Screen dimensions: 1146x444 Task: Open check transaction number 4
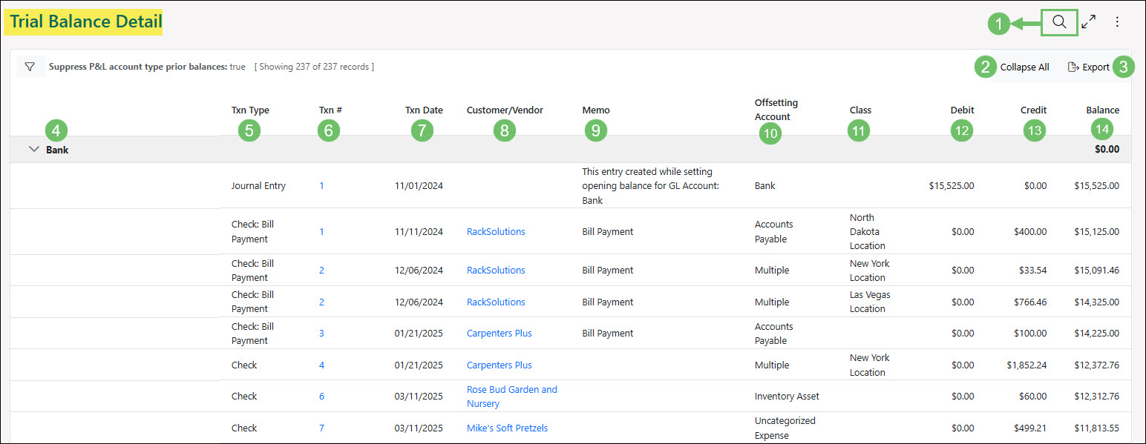point(321,365)
